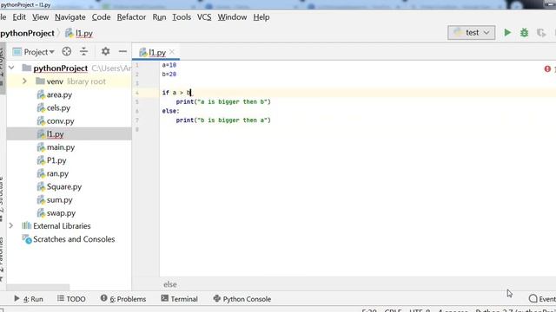Select the venv folder row
The width and height of the screenshot is (556, 312).
69,81
